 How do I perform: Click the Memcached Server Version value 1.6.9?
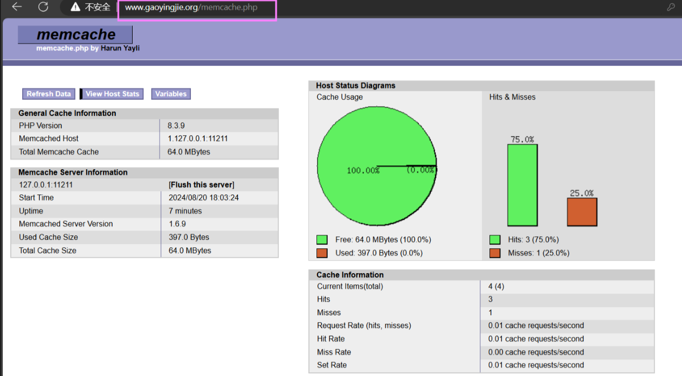click(x=177, y=224)
